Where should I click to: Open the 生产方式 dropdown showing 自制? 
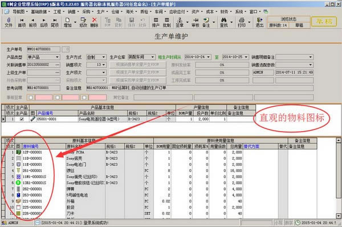click(104, 57)
